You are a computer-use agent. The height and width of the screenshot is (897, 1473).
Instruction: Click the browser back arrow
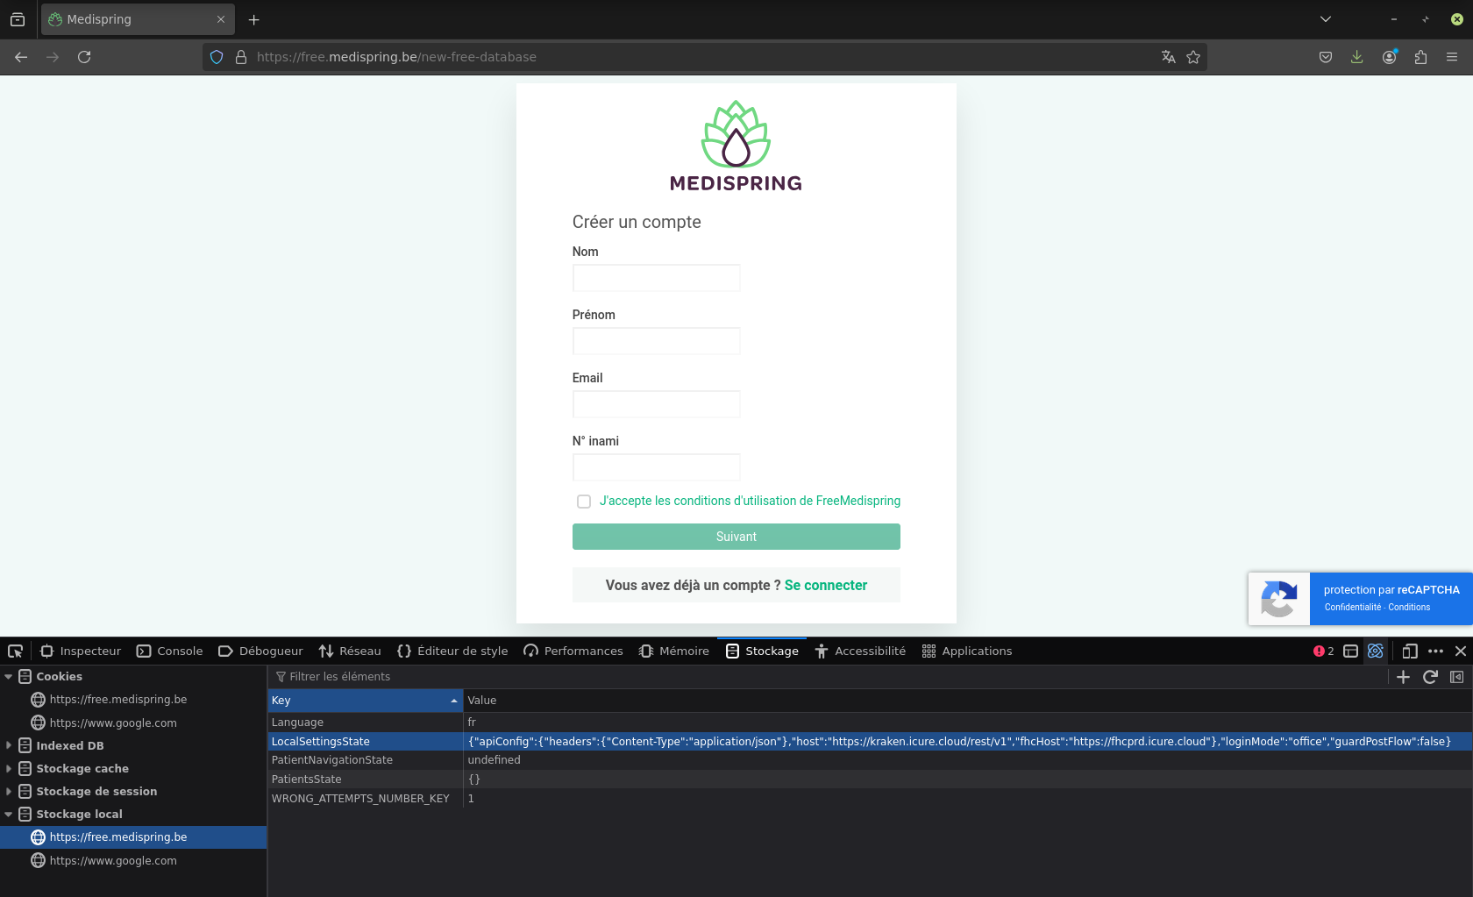click(21, 57)
